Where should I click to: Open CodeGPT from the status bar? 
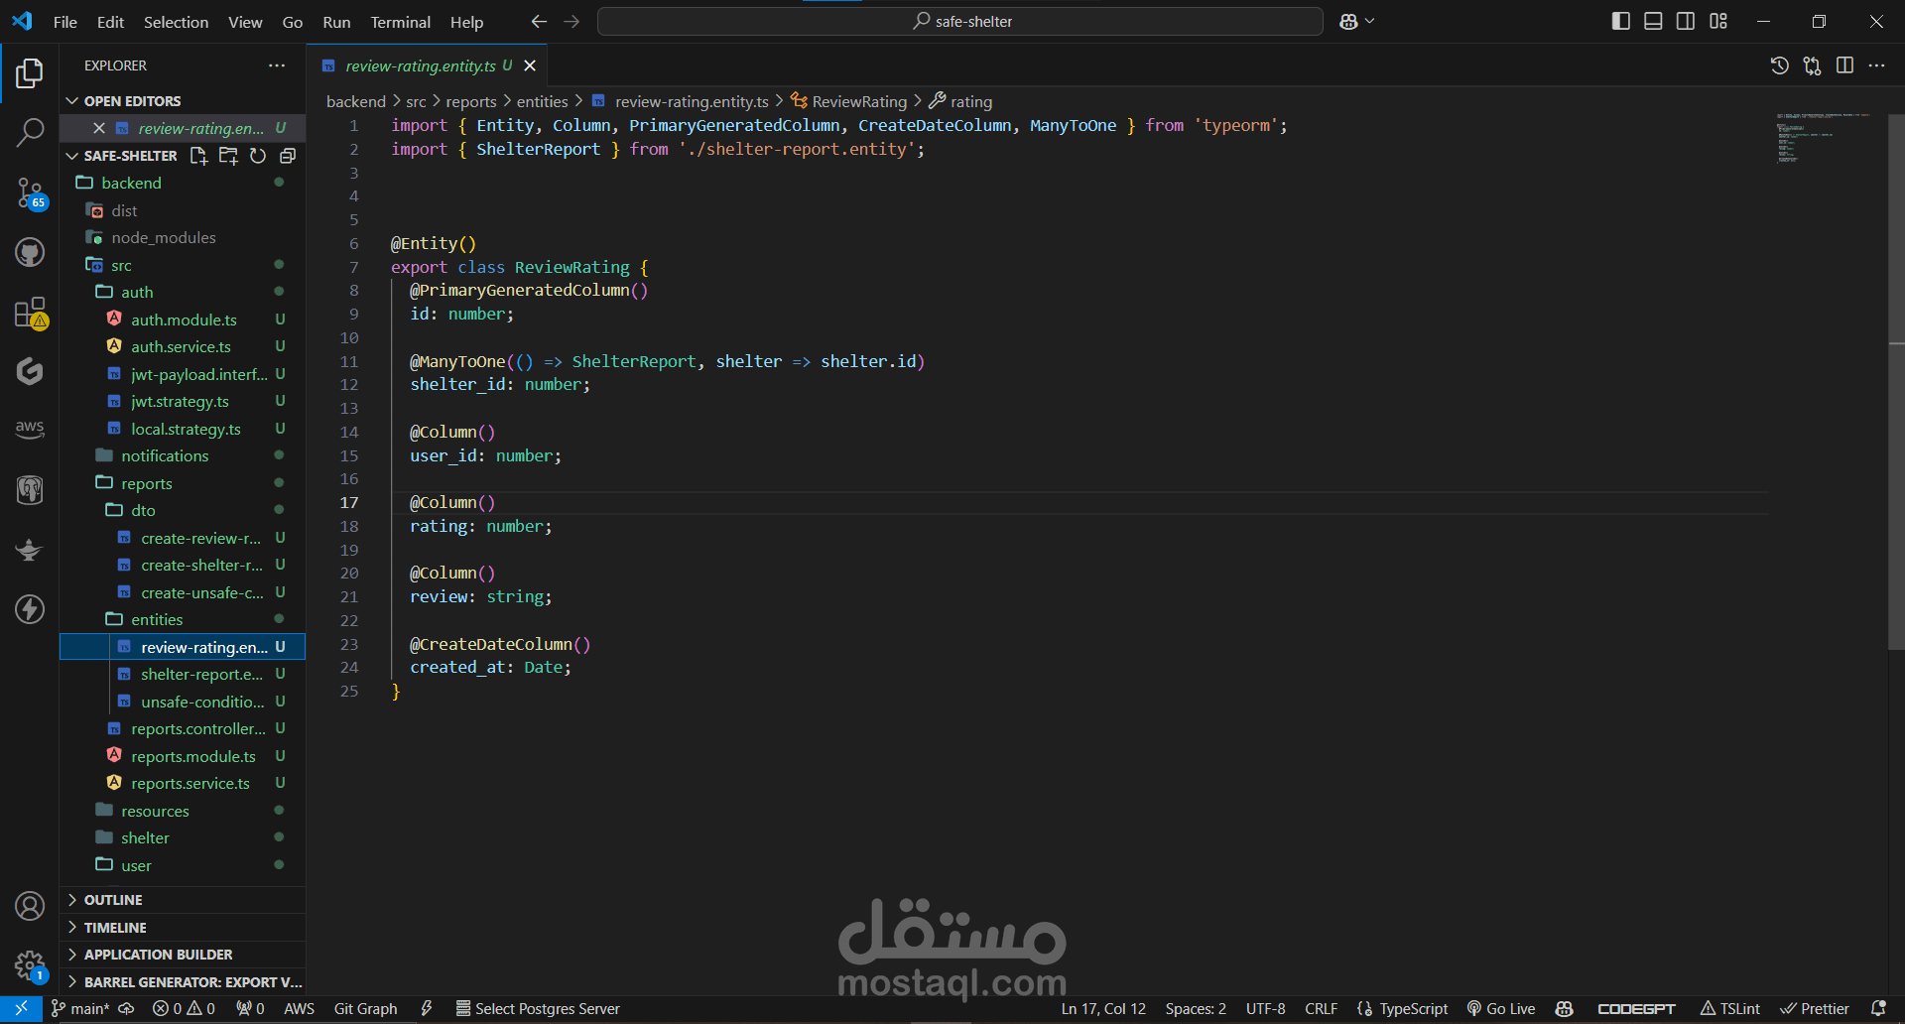coord(1636,1009)
